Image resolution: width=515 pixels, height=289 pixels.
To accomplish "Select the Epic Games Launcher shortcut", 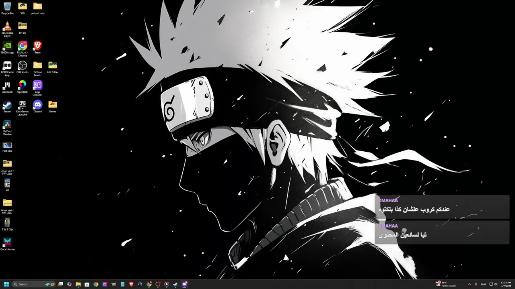I will point(23,108).
